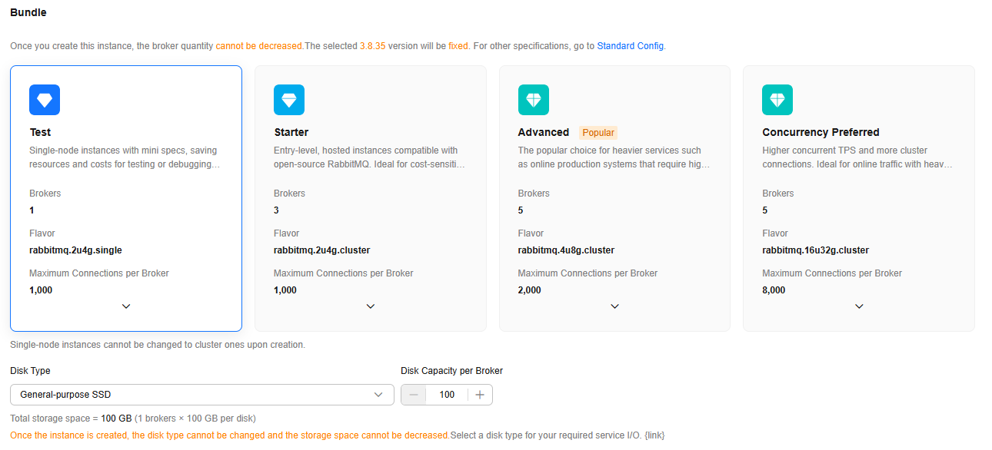Select the Test bundle title
The image size is (992, 450).
(40, 132)
